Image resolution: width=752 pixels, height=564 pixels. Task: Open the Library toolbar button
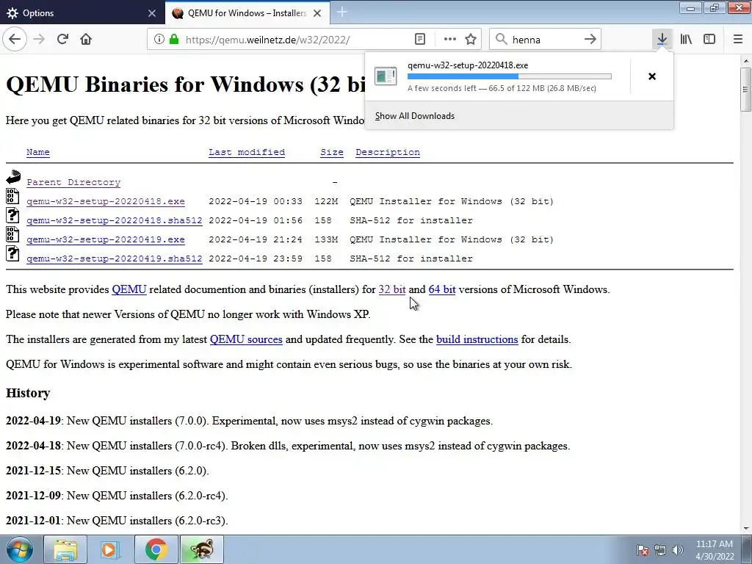pyautogui.click(x=686, y=40)
